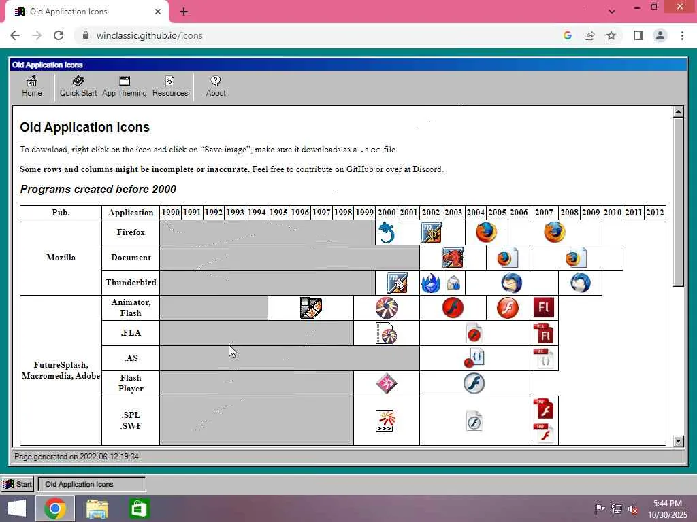Click Old Application Icons taskbar button
Viewport: 697px width, 522px height.
92,484
